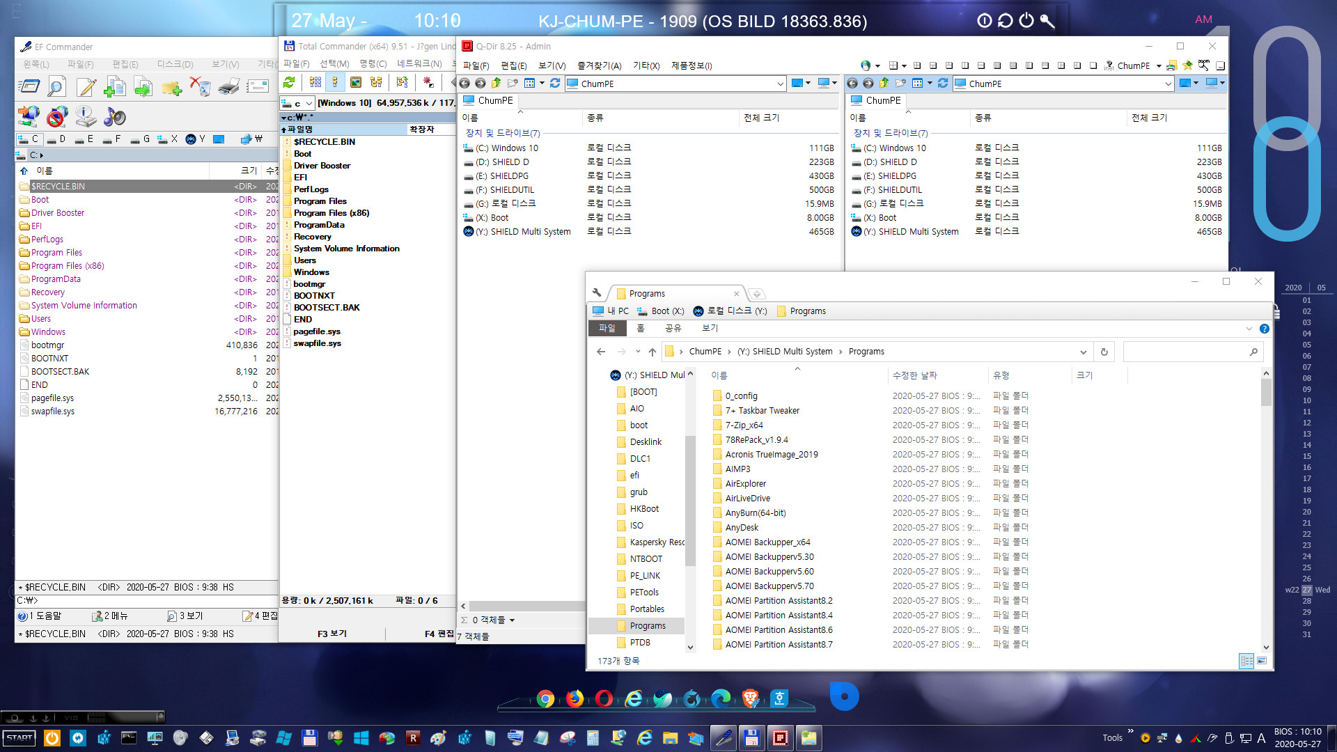Click the Boot (X:) shortcut in Explorer quick bar
The image size is (1337, 752).
tap(660, 311)
